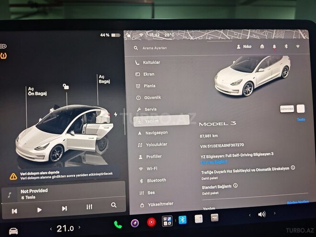Open notifications bell icon

click(x=274, y=47)
